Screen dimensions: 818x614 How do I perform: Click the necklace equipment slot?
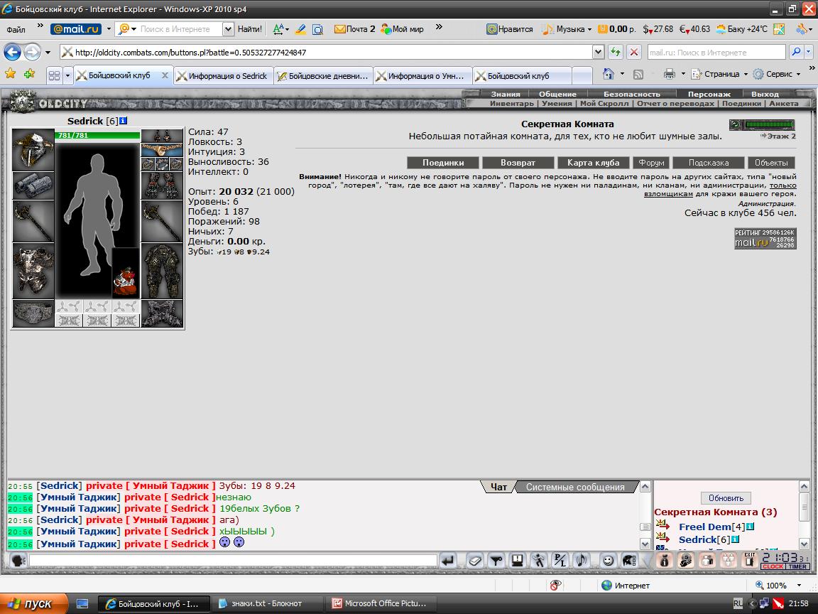(x=162, y=151)
